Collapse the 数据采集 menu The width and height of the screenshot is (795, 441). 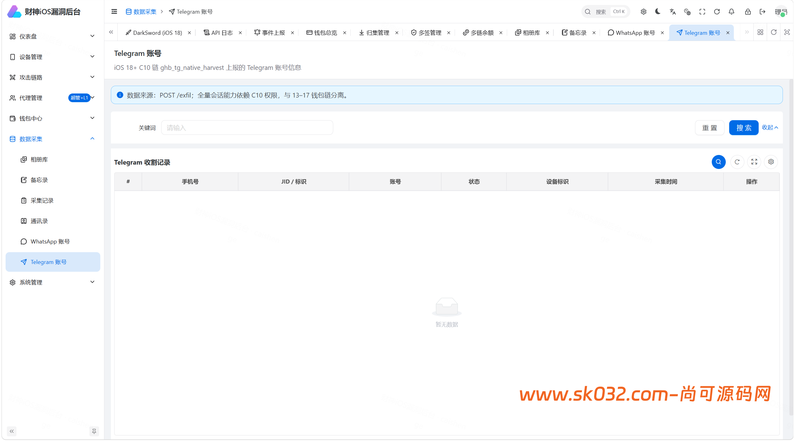pos(52,139)
